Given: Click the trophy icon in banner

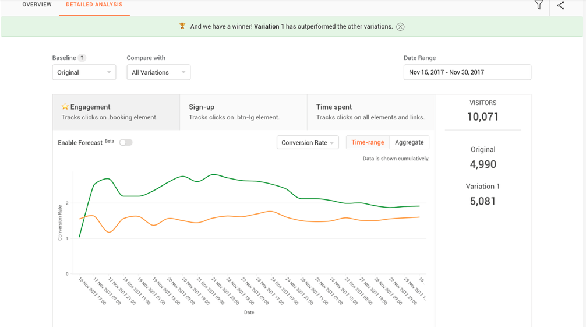Looking at the screenshot, I should coord(182,26).
